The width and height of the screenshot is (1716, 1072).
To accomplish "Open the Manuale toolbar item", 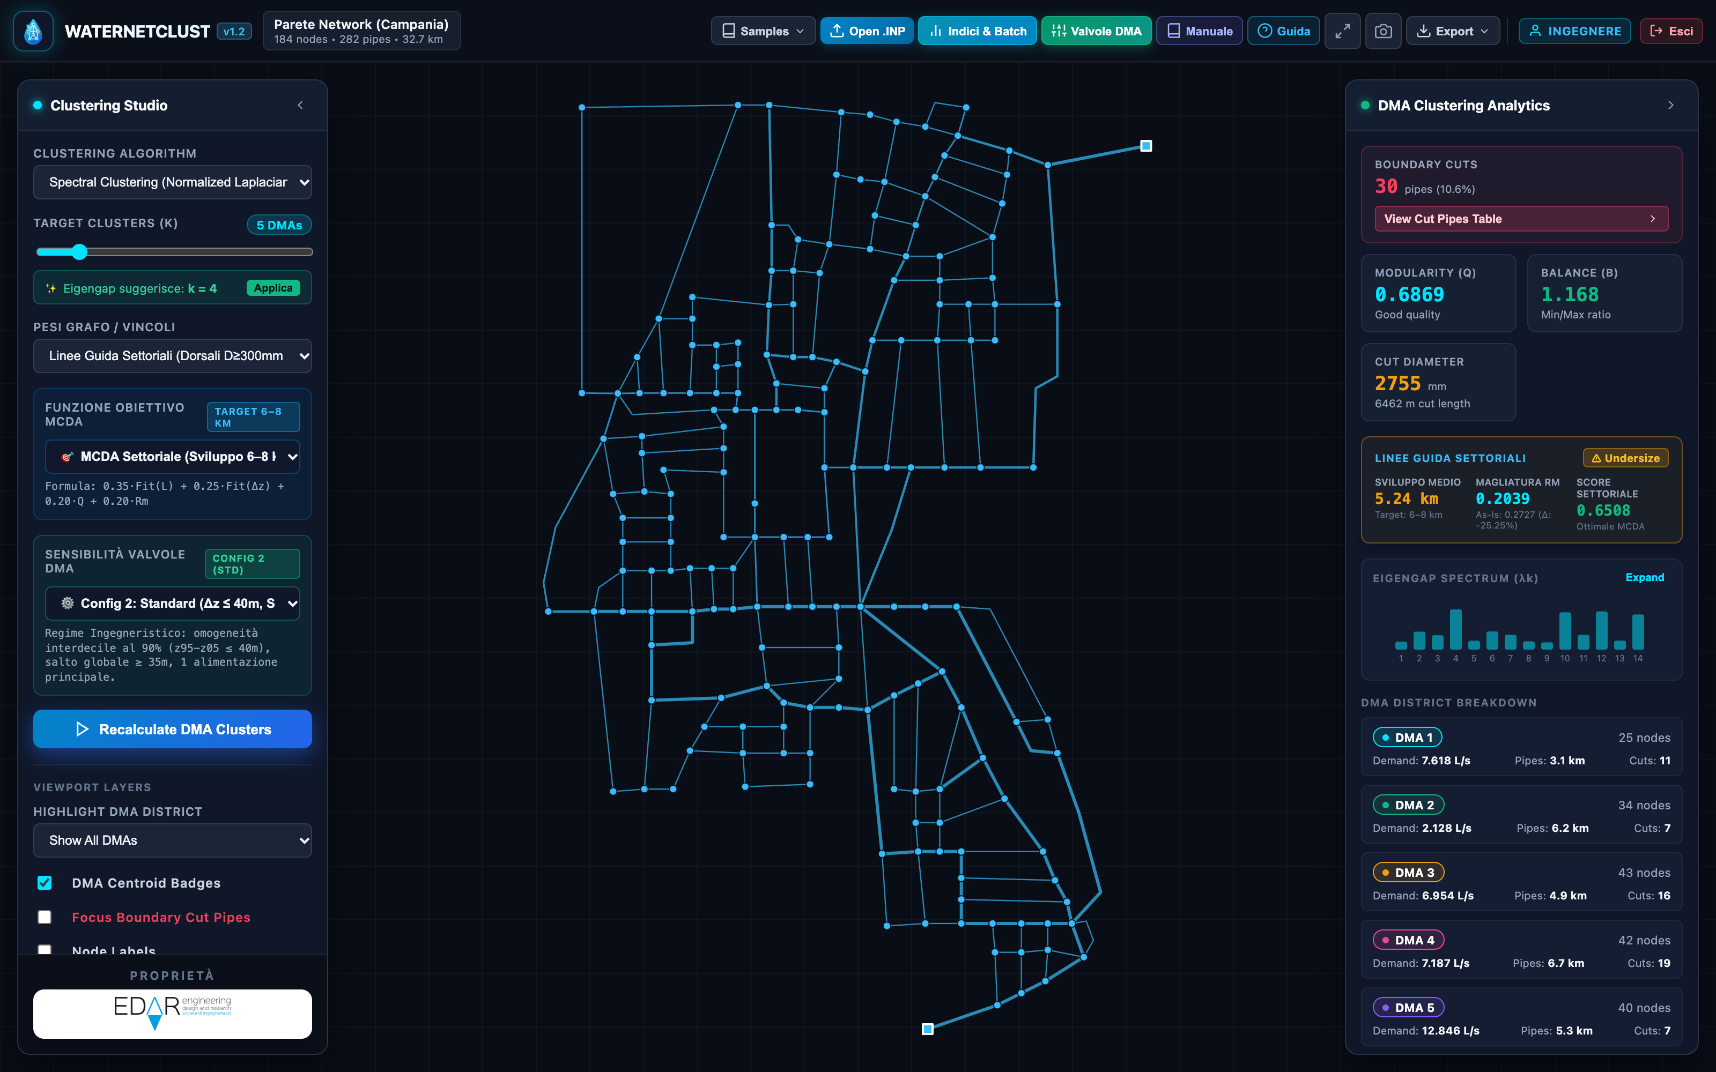I will click(1199, 31).
